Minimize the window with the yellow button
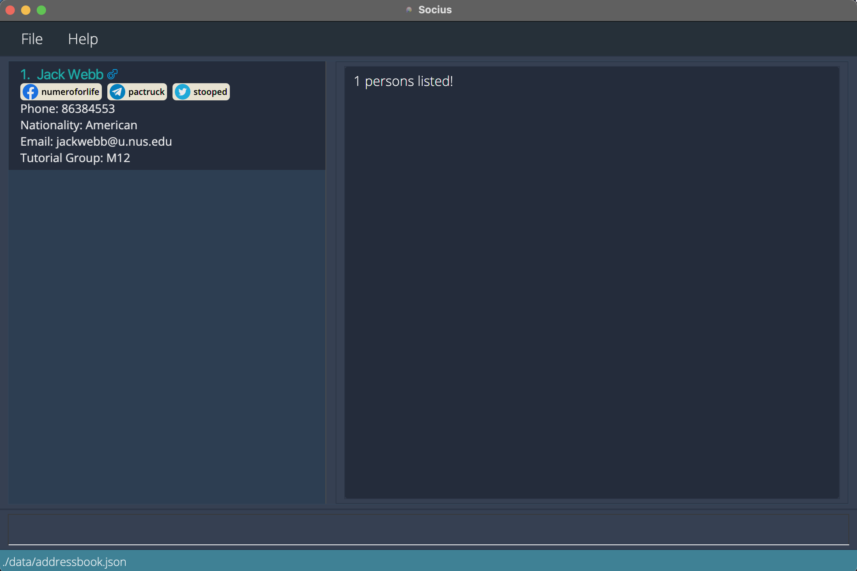 tap(26, 10)
